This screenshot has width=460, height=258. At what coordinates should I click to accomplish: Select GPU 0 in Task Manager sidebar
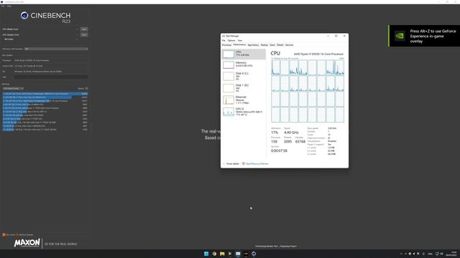244,112
